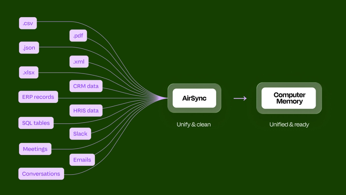Click the AirSync box
The height and width of the screenshot is (195, 346).
click(194, 98)
